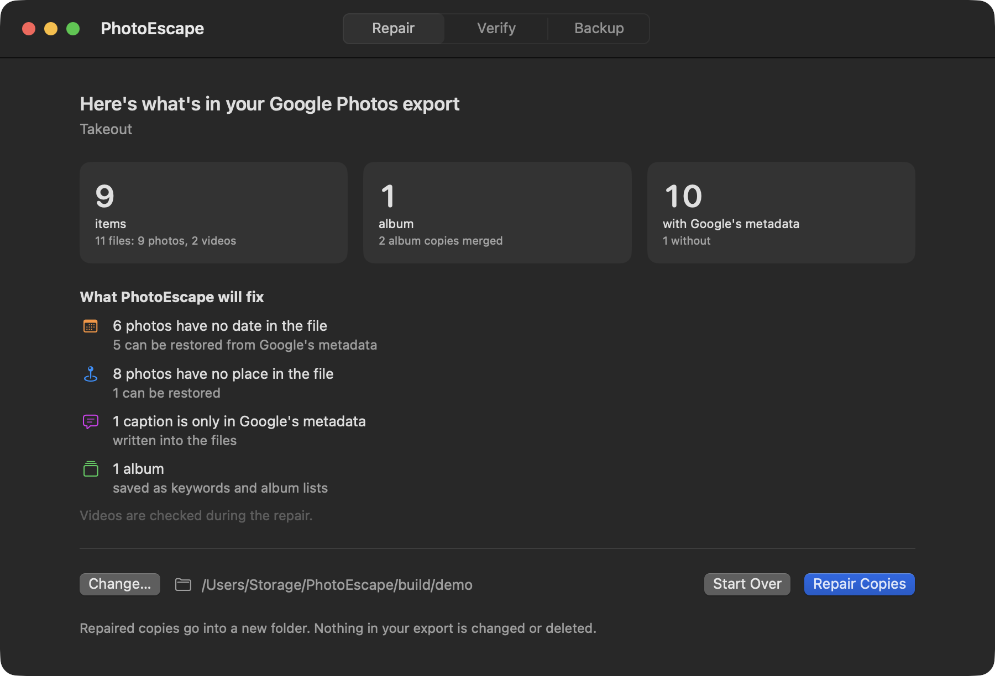Click the '1 album' fix list row title
Screen dimensions: 995x676
pos(138,469)
